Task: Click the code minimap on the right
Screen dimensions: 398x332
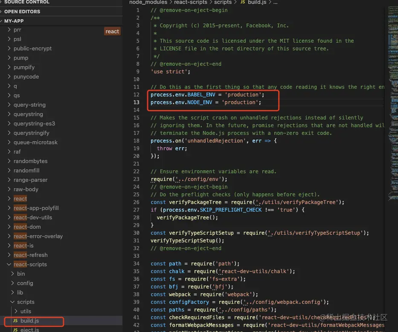Action: coord(393,104)
